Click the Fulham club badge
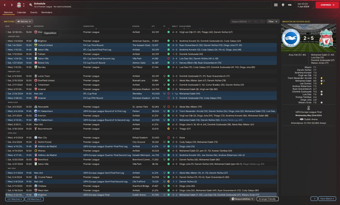Screen dimensions: 340x205 [36, 54]
